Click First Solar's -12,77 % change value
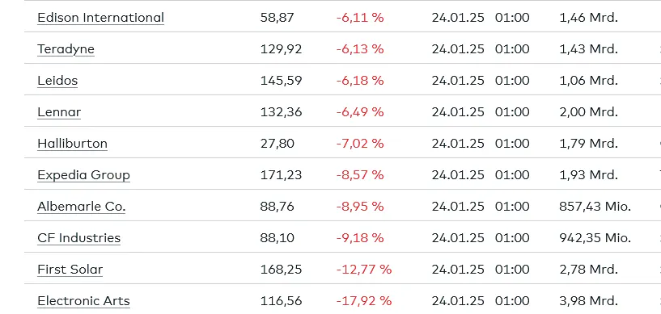Viewport: 661px width, 314px height. [x=364, y=270]
